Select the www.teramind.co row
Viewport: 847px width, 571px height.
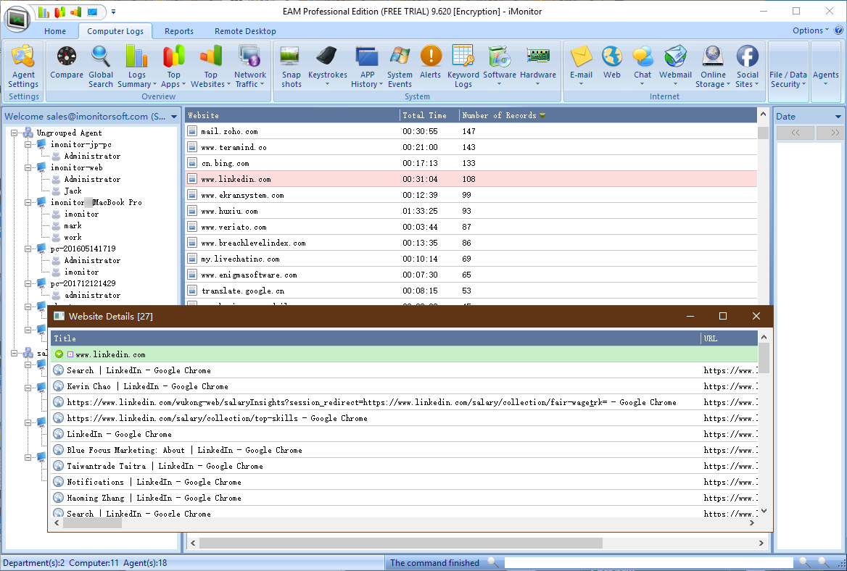(x=471, y=147)
